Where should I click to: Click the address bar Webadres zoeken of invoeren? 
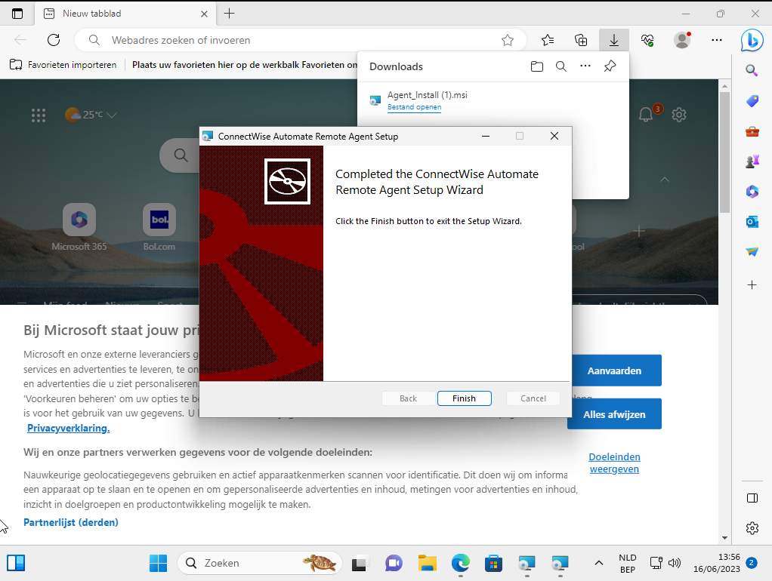[x=301, y=40]
